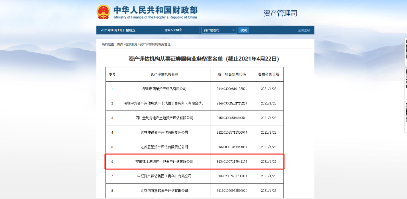Go to 首页 in the breadcrumb
Screen dimensions: 407x199
(x=120, y=44)
